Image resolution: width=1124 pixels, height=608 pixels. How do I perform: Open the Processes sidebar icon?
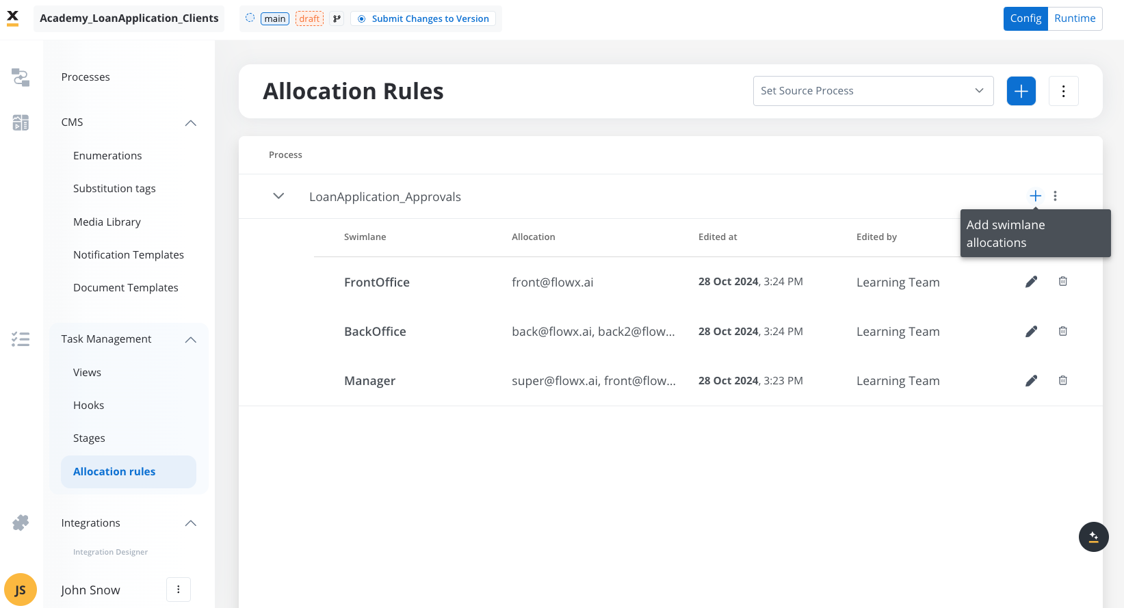coord(21,77)
